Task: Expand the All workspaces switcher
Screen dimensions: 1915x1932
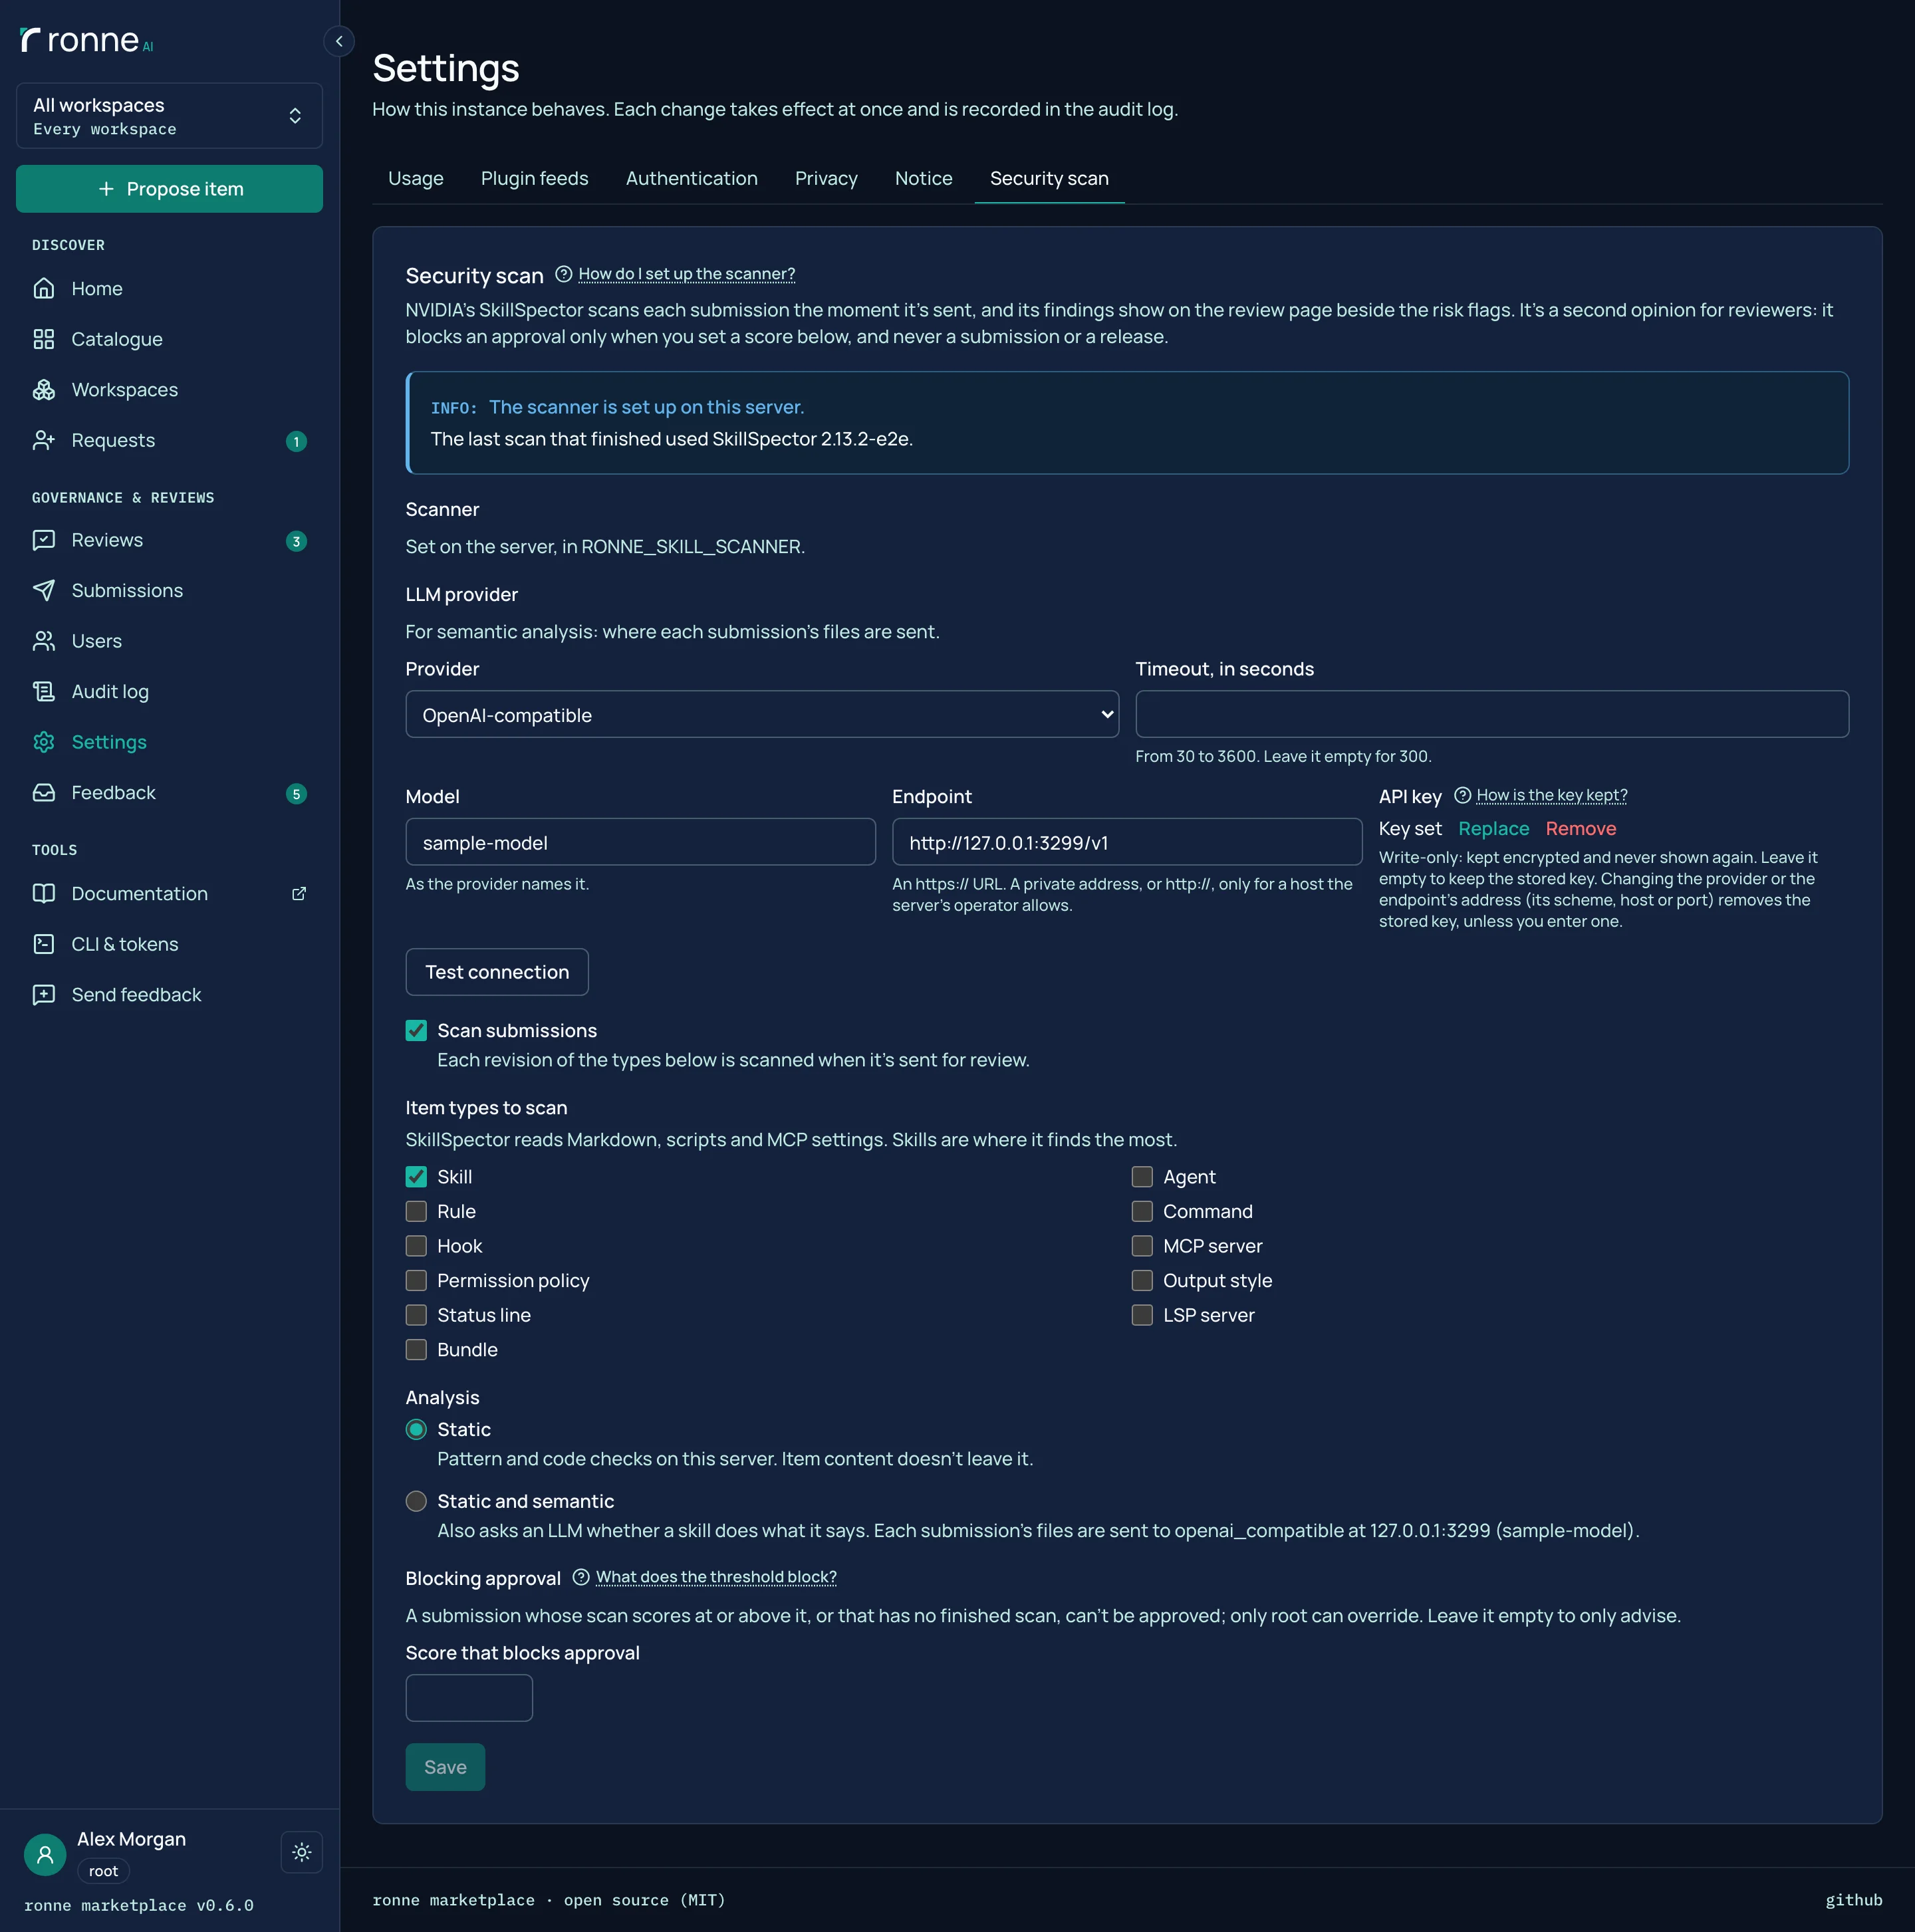Action: click(x=169, y=116)
